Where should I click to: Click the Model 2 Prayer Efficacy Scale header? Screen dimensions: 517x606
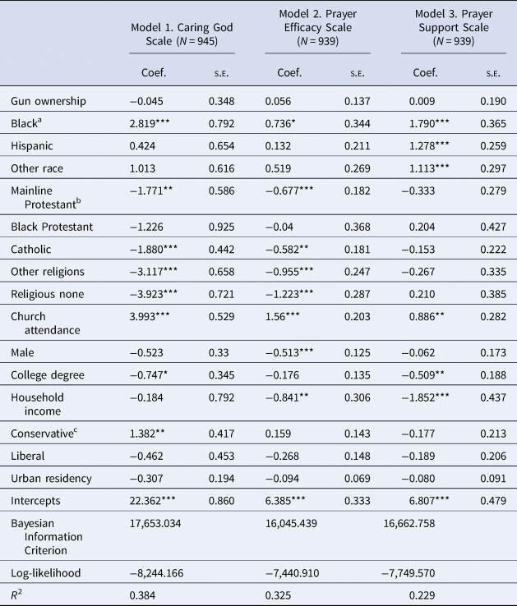click(317, 31)
